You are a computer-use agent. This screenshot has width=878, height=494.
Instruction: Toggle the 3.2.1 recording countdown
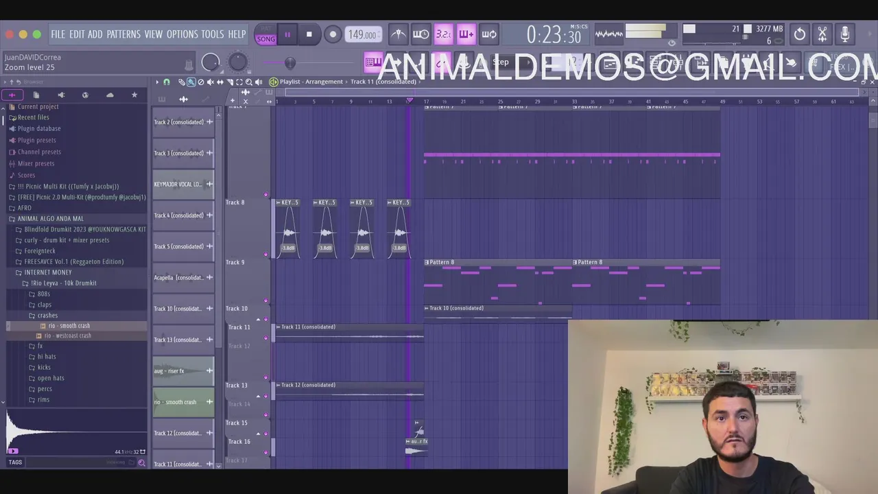(x=444, y=34)
